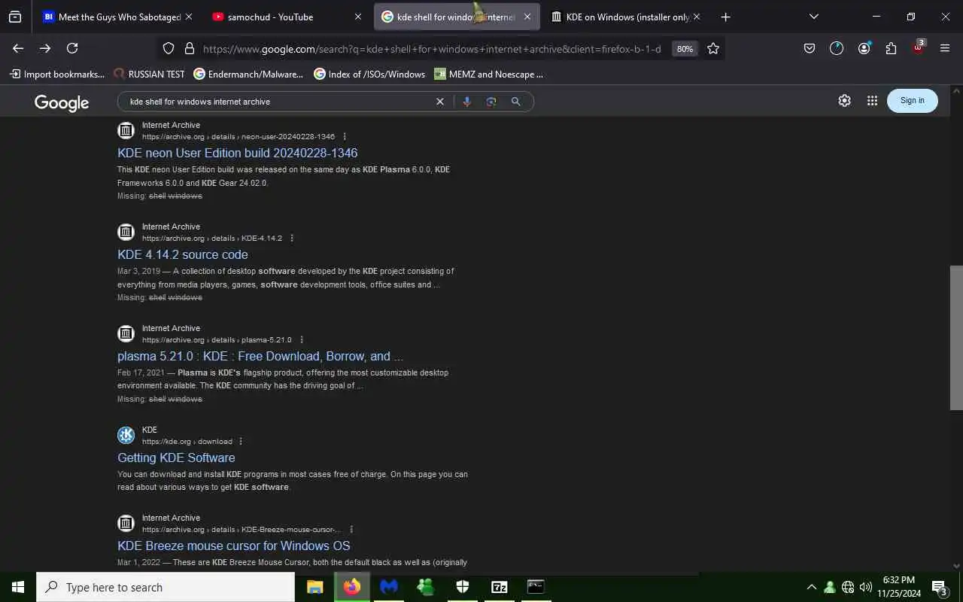This screenshot has height=602, width=963.
Task: Switch to KDE on Windows installer tab
Action: click(x=626, y=17)
